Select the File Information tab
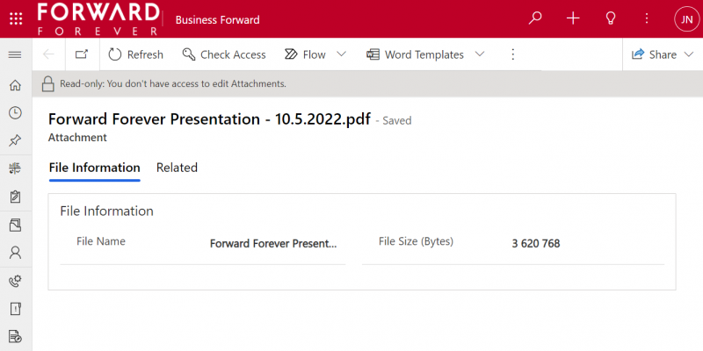The image size is (703, 351). 94,168
